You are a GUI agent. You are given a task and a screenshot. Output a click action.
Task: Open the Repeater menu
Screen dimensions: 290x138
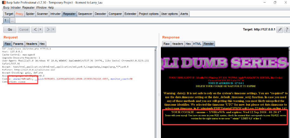click(x=29, y=8)
